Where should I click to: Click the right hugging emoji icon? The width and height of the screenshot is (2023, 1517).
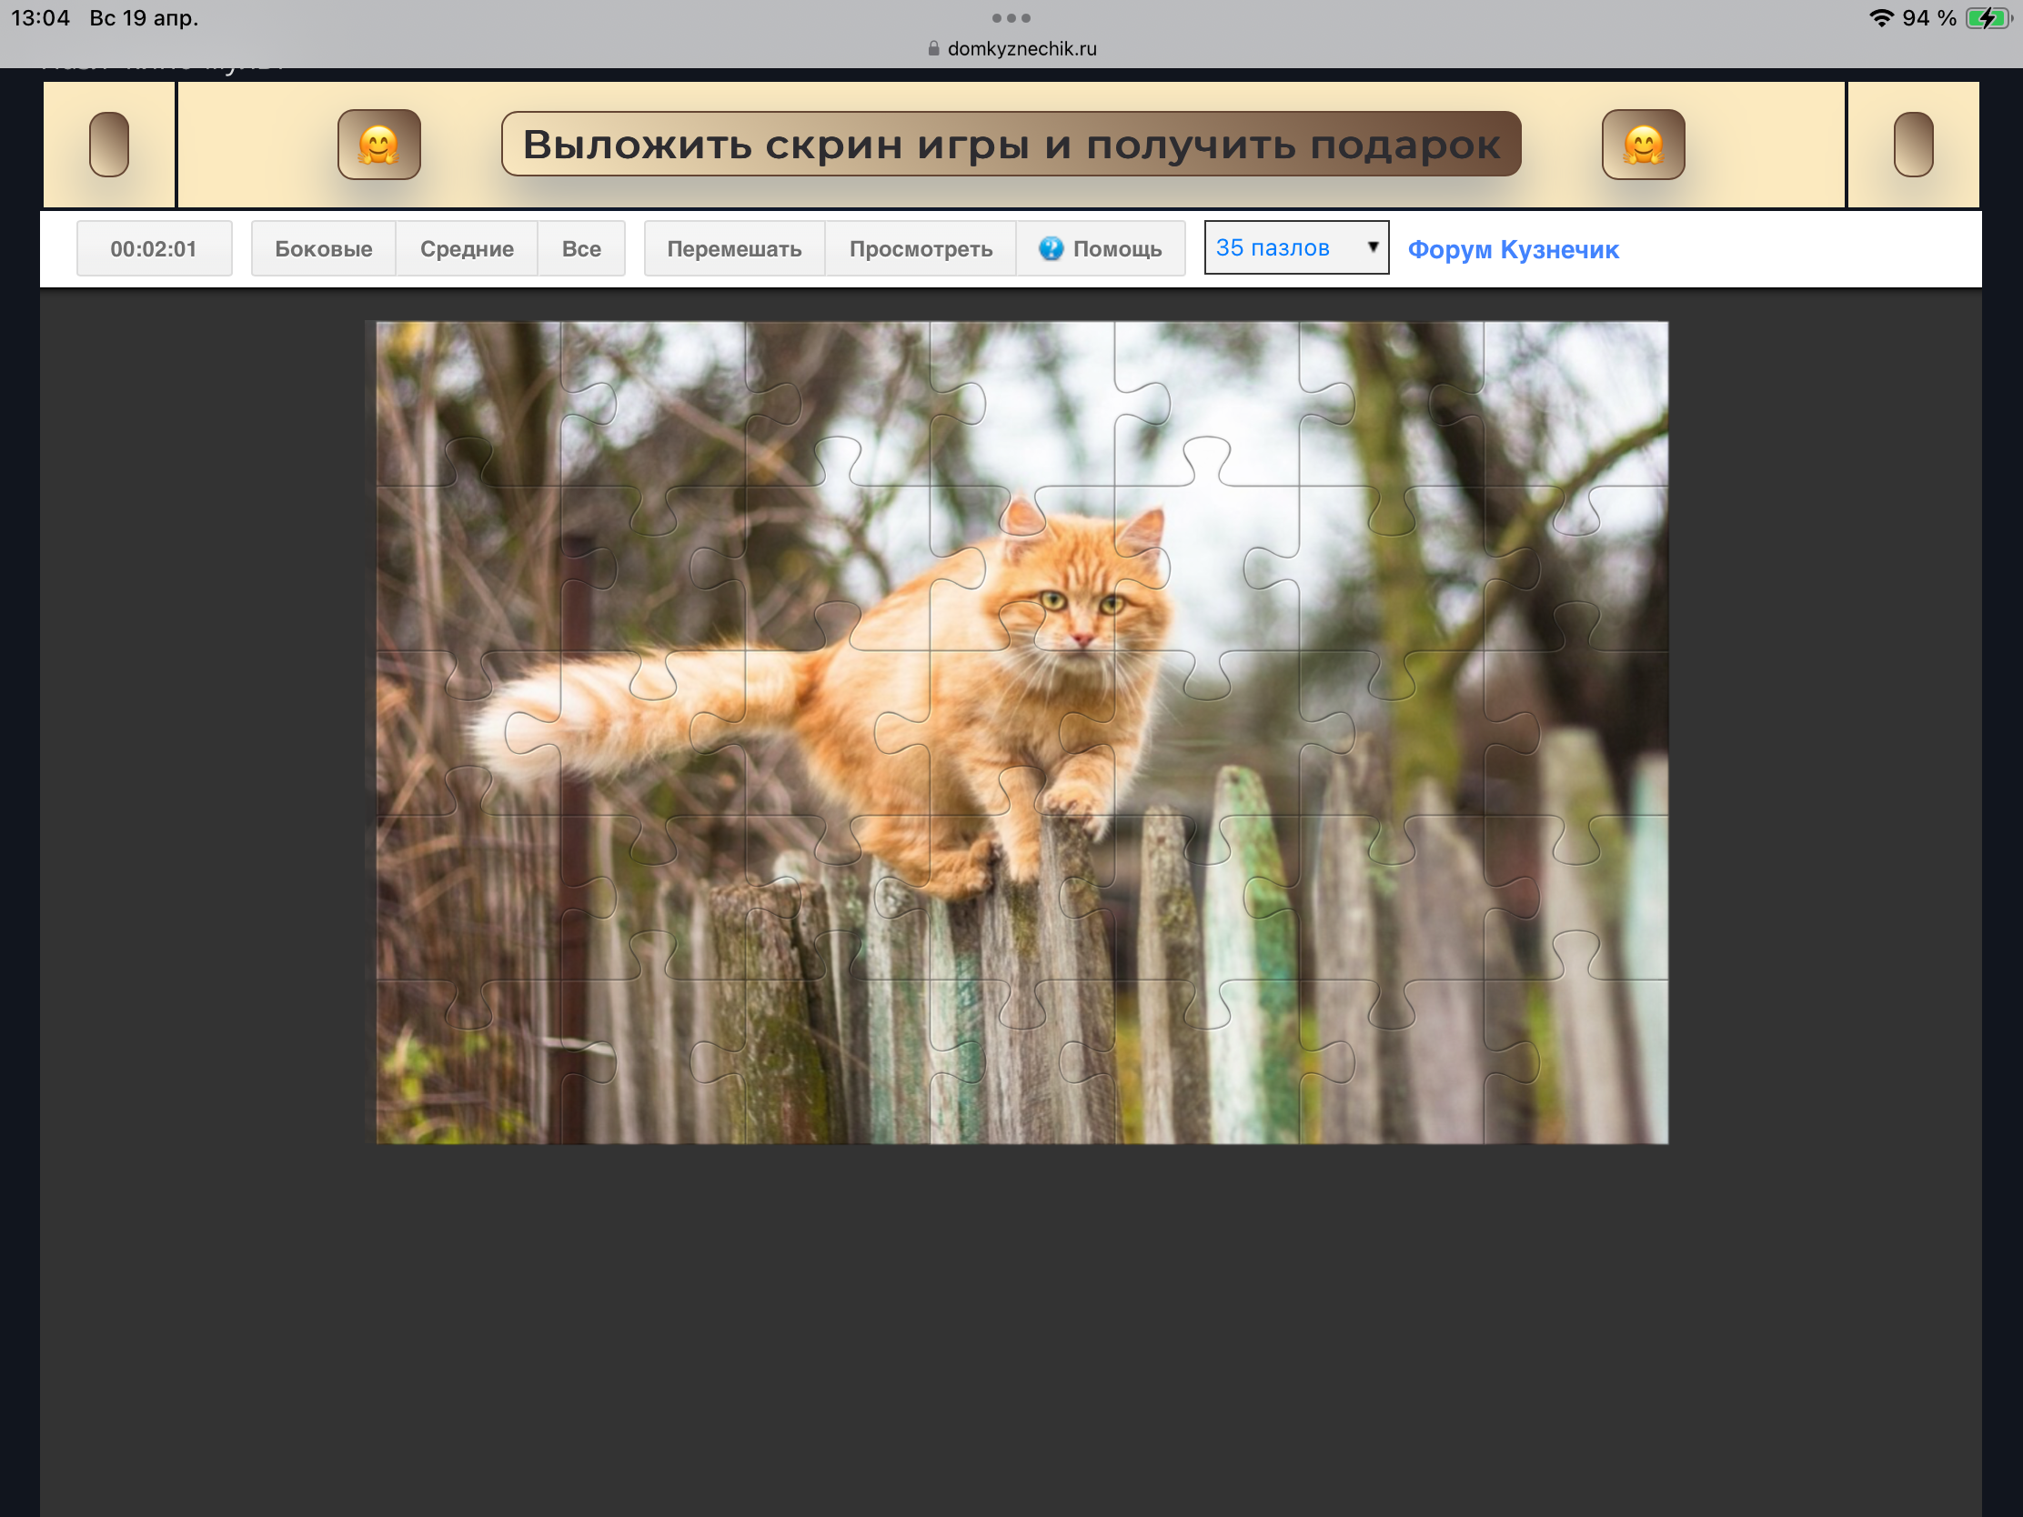1643,145
